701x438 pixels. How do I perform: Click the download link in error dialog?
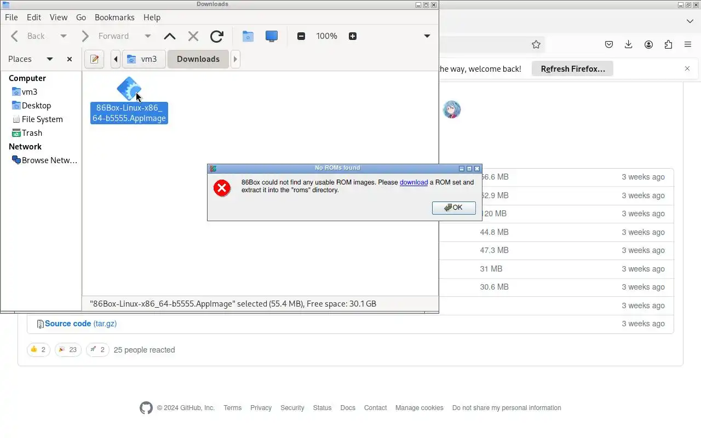point(413,182)
